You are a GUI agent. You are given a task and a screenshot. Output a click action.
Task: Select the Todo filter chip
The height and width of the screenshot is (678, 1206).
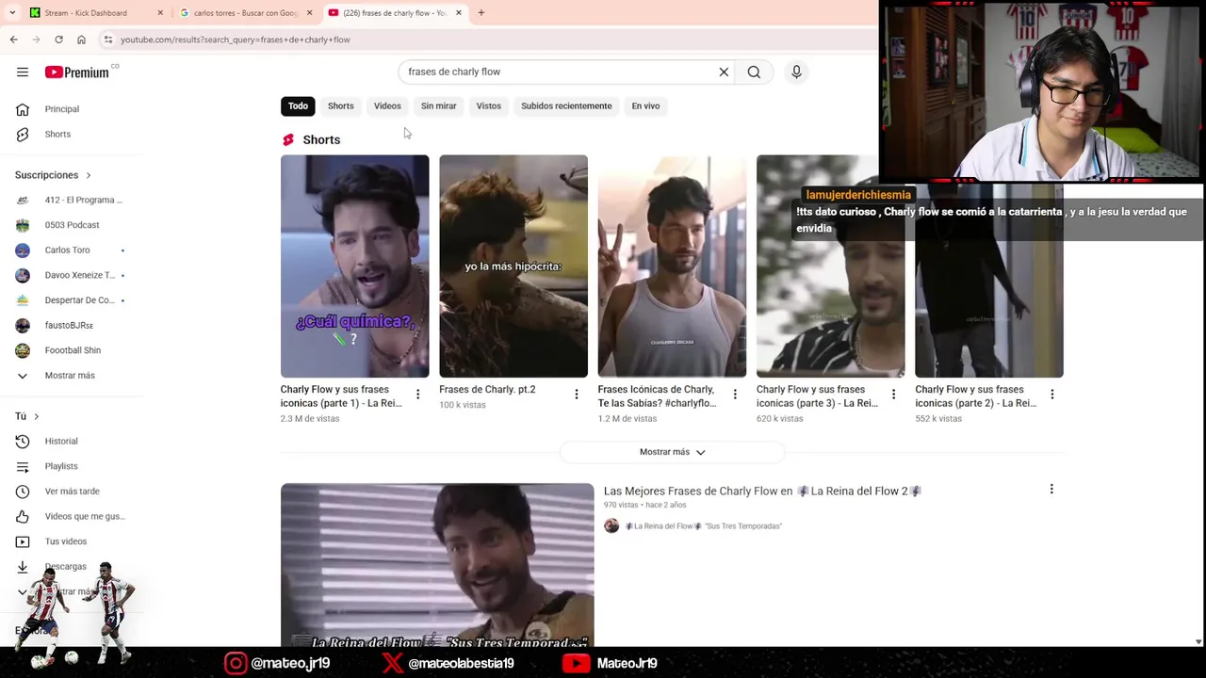[x=298, y=105]
